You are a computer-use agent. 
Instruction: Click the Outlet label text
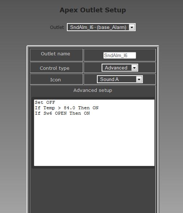(57, 27)
